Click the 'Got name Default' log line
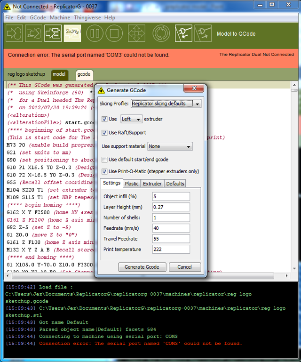301x362 pixels. (x=47, y=322)
